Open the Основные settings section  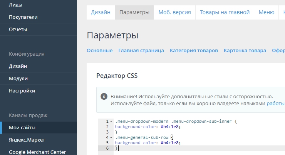[100, 50]
